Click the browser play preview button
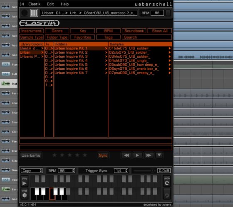233x207 pixels. [x=137, y=155]
